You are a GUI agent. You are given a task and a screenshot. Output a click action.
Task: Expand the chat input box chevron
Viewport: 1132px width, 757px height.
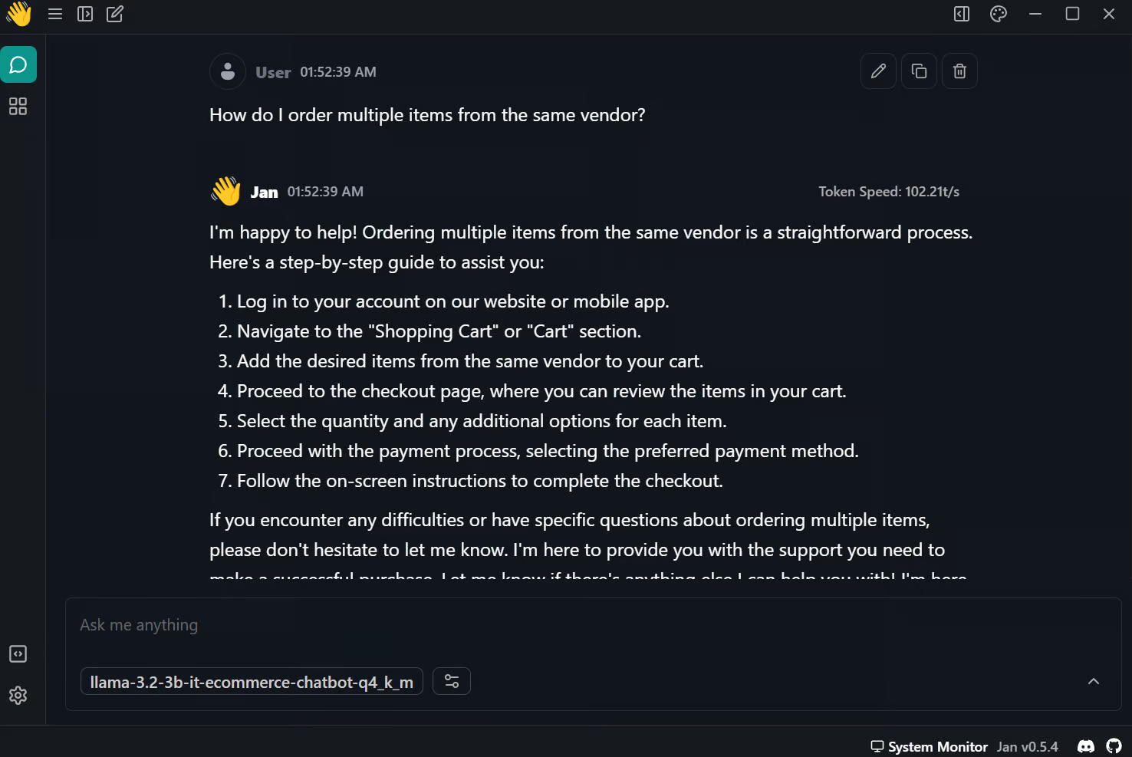1094,681
